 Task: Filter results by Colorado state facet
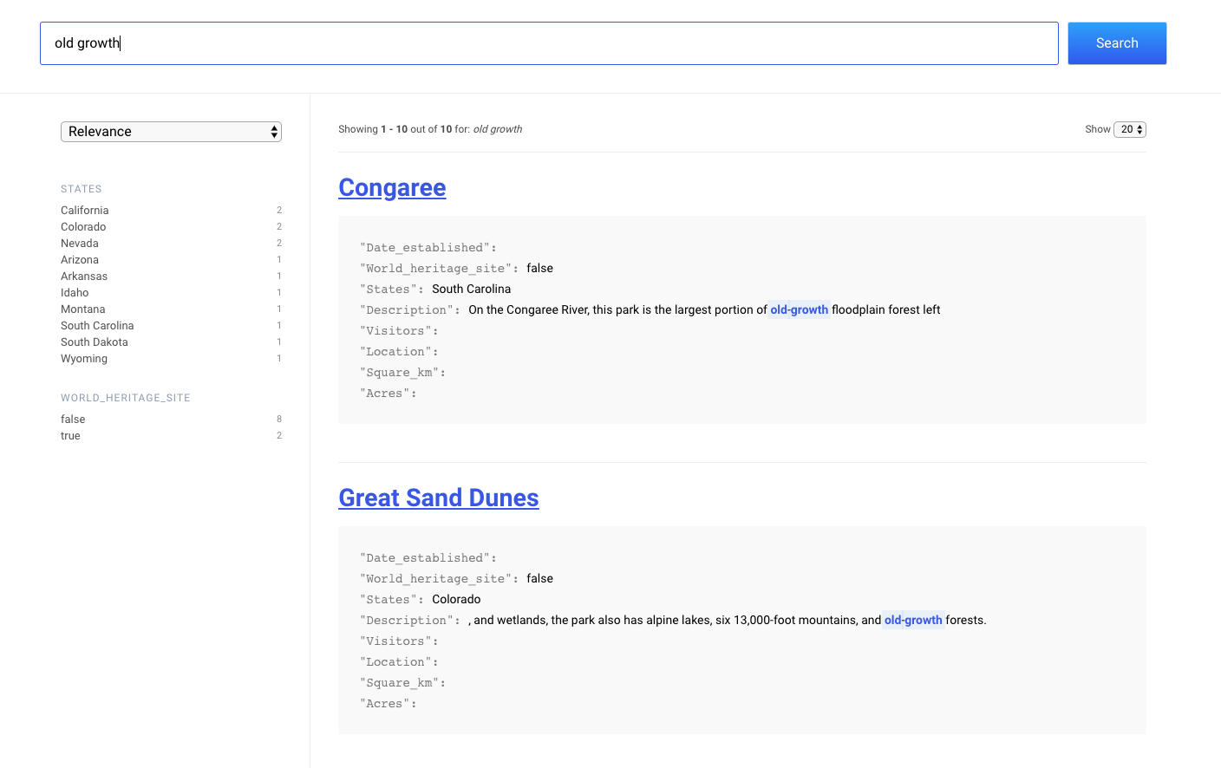click(83, 226)
